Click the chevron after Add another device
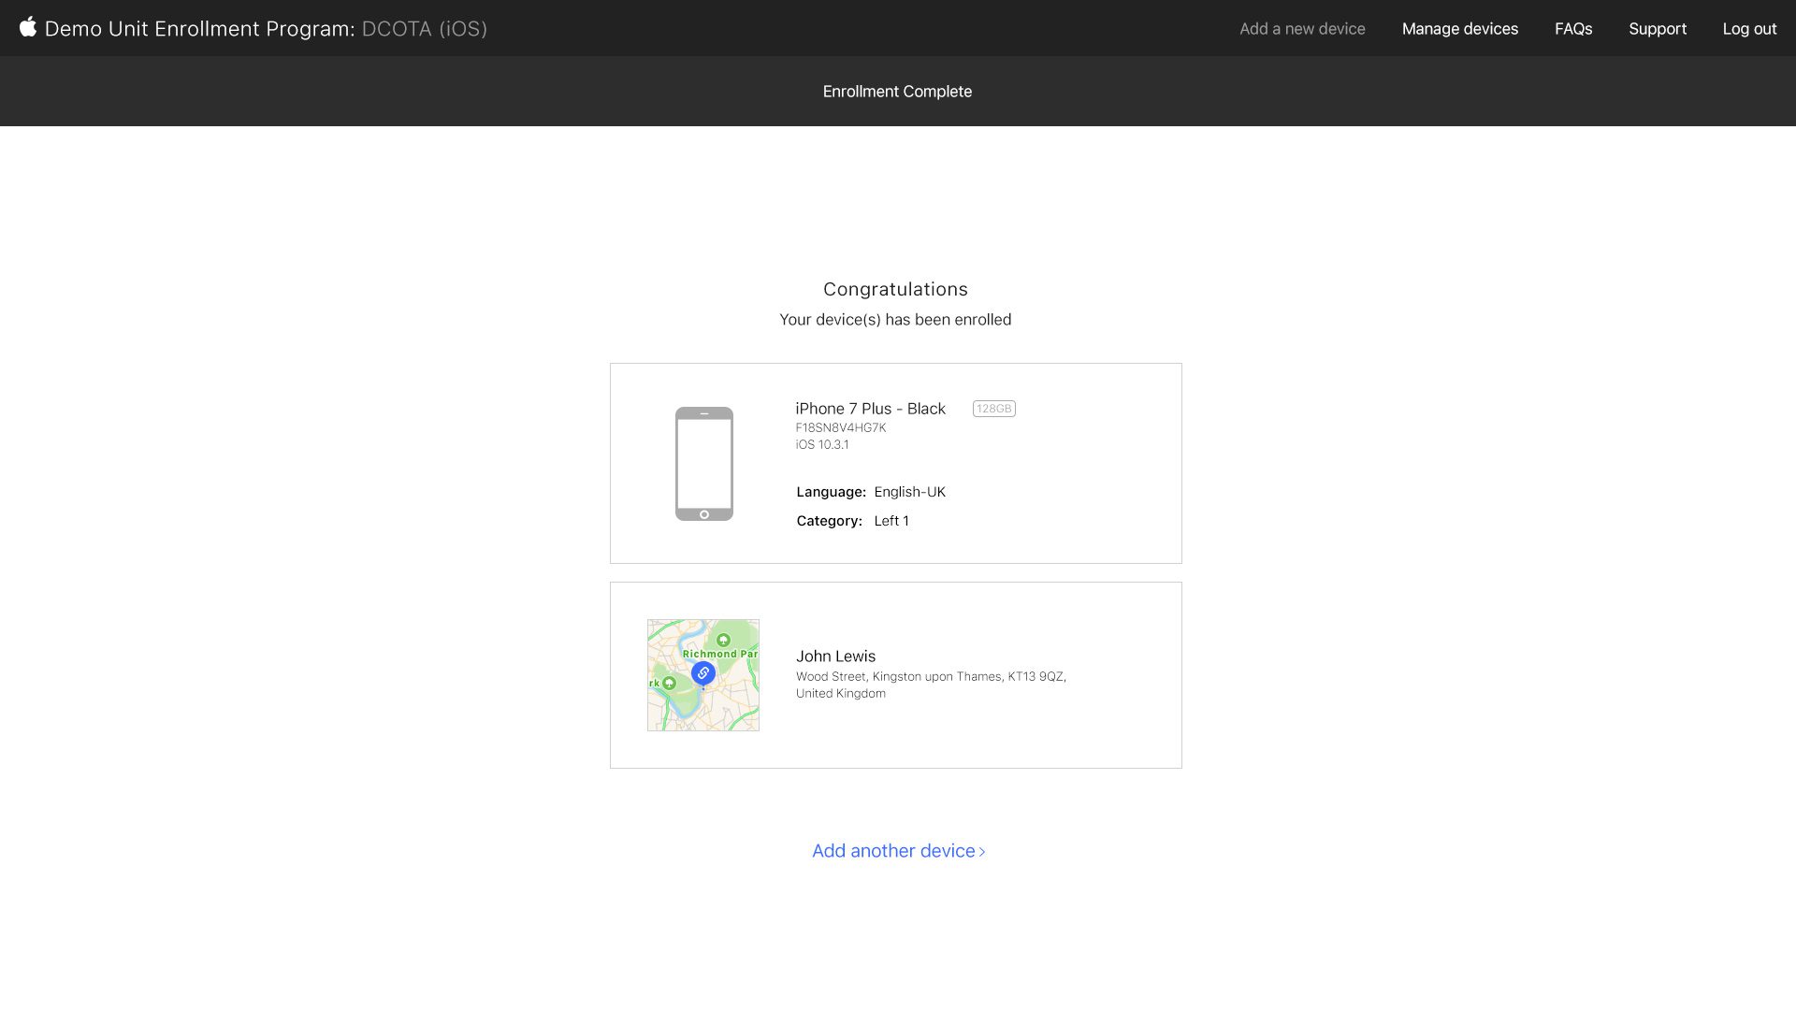This screenshot has height=1010, width=1796. (981, 852)
